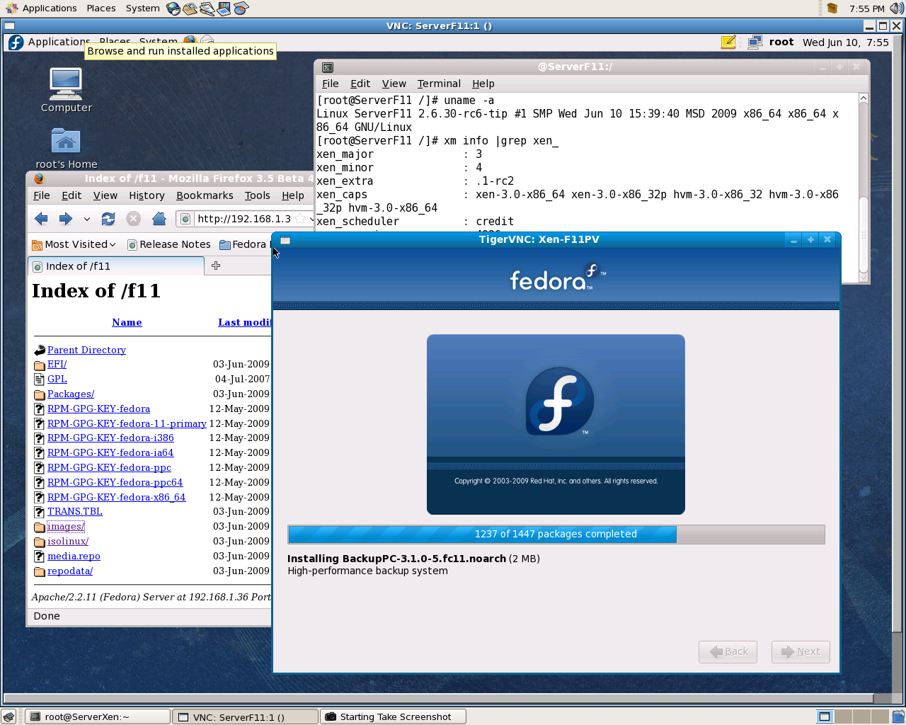Click the show desktop icon in host taskbar
This screenshot has width=906, height=725.
[8, 717]
